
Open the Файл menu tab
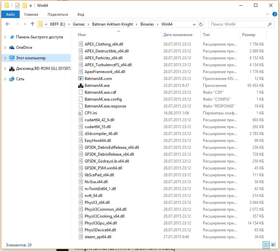click(10, 14)
